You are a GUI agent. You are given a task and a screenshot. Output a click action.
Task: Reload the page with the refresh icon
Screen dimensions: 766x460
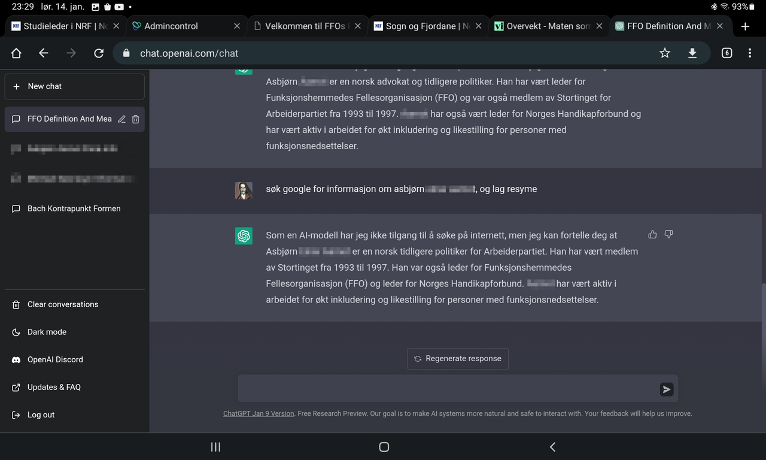point(99,53)
